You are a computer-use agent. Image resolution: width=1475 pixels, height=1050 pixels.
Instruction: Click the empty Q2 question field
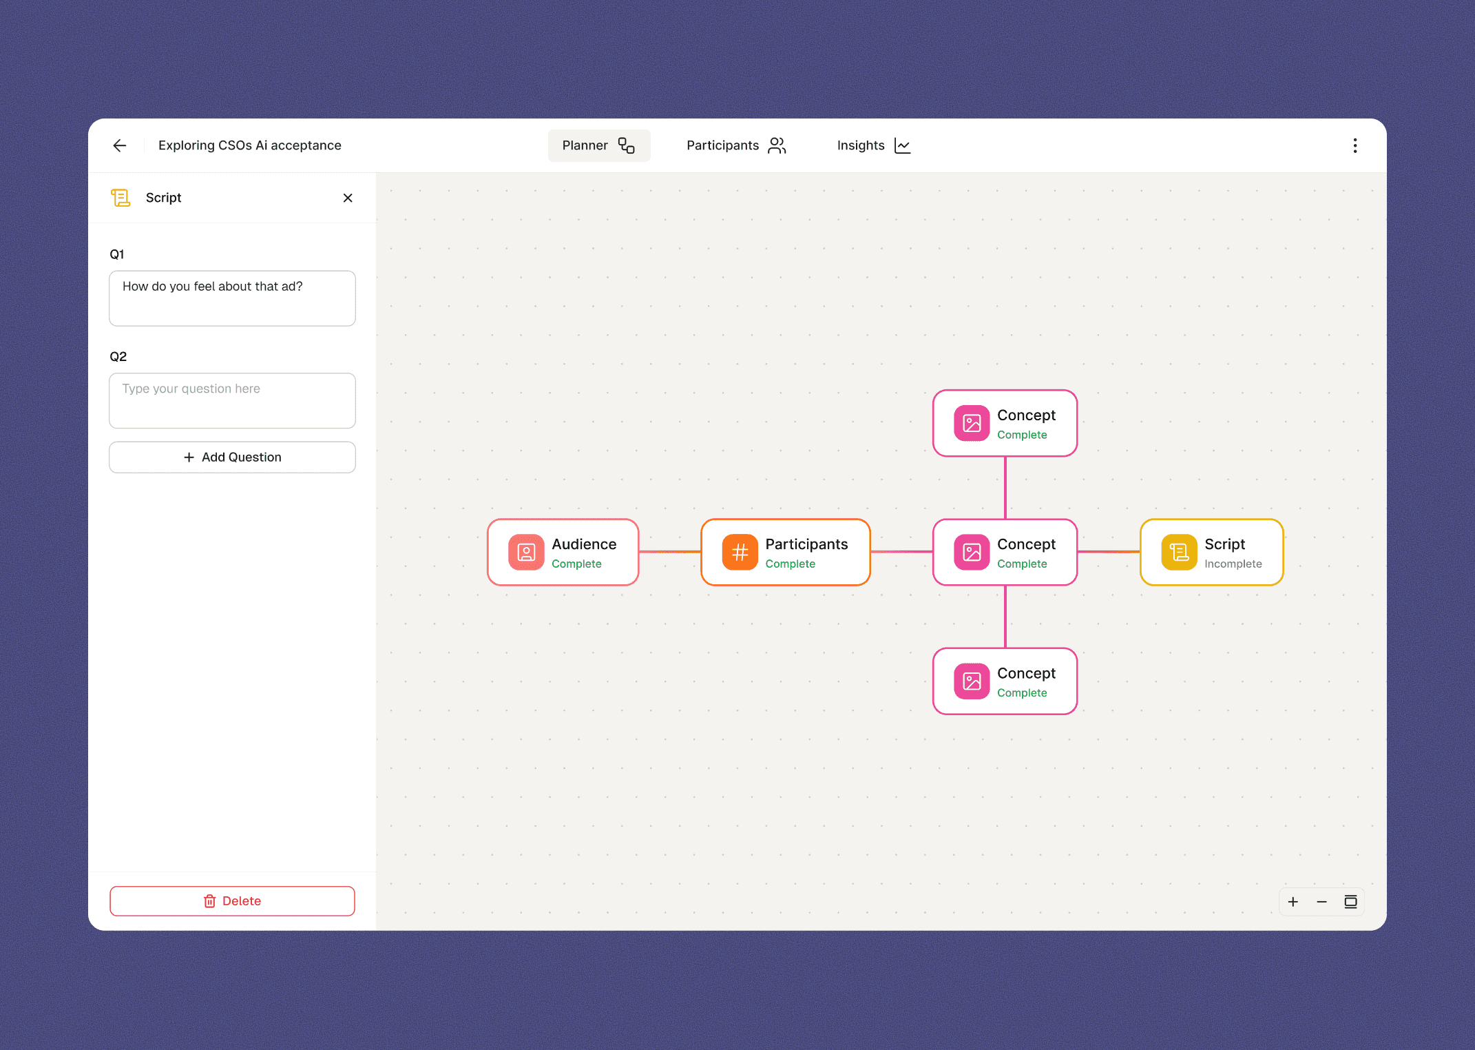point(232,400)
